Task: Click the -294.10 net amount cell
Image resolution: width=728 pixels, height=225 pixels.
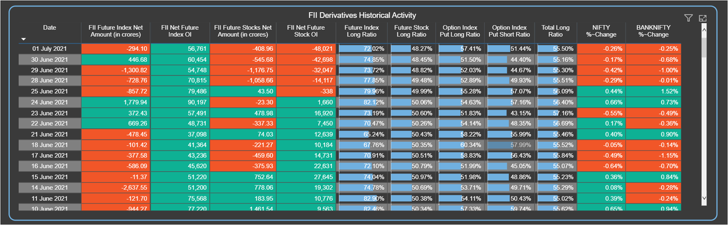Action: (115, 49)
